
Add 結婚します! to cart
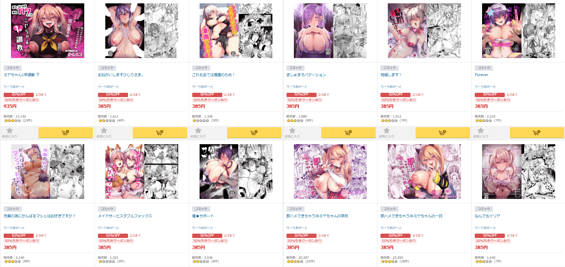(443, 132)
